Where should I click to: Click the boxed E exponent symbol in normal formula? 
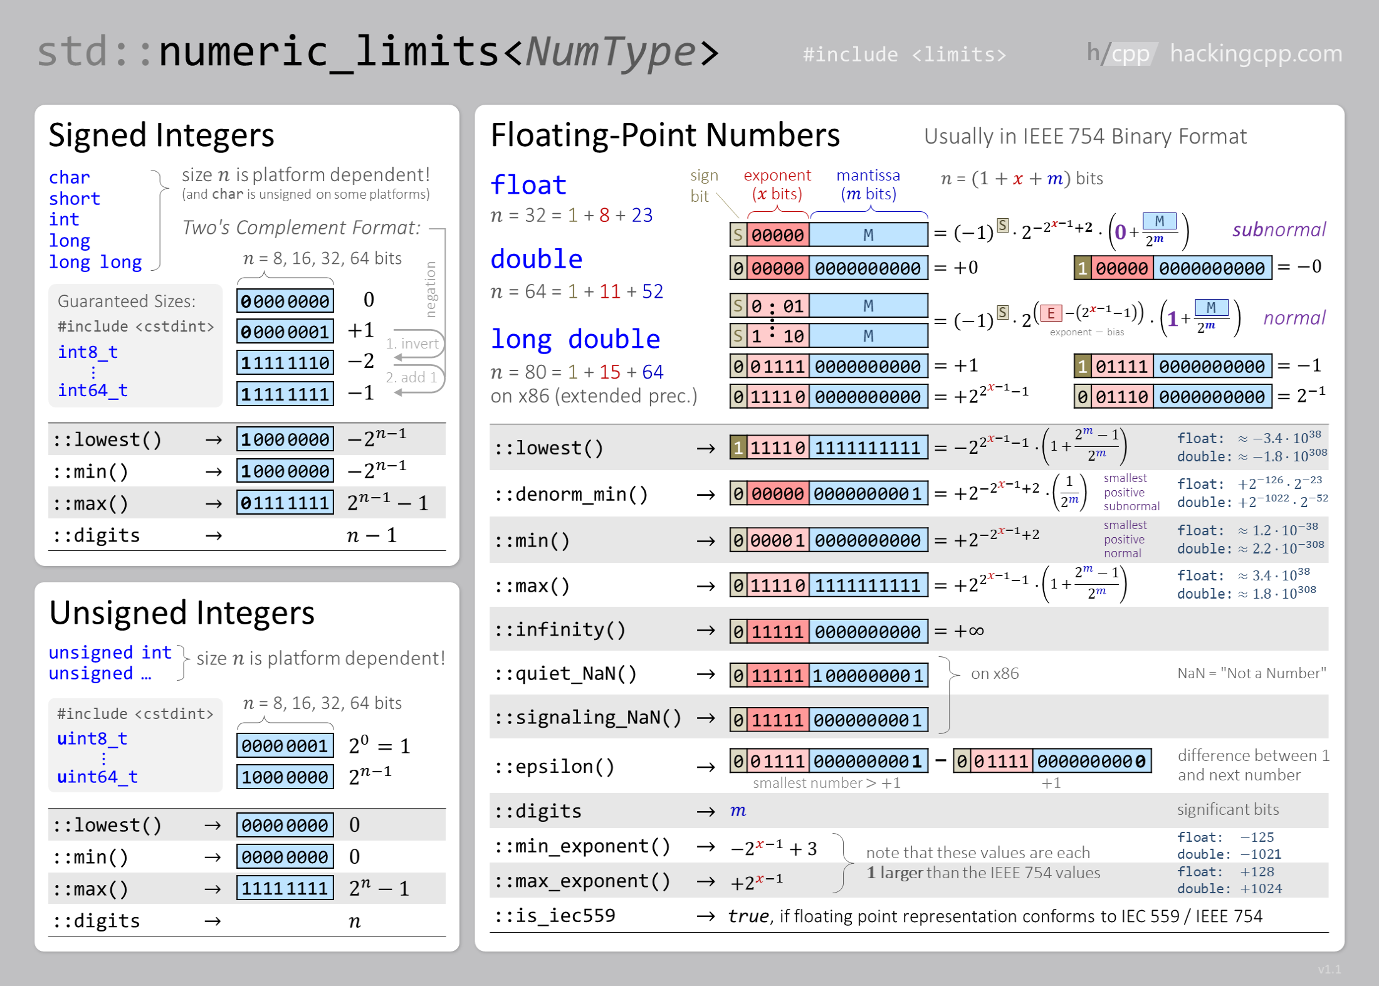click(x=1051, y=313)
